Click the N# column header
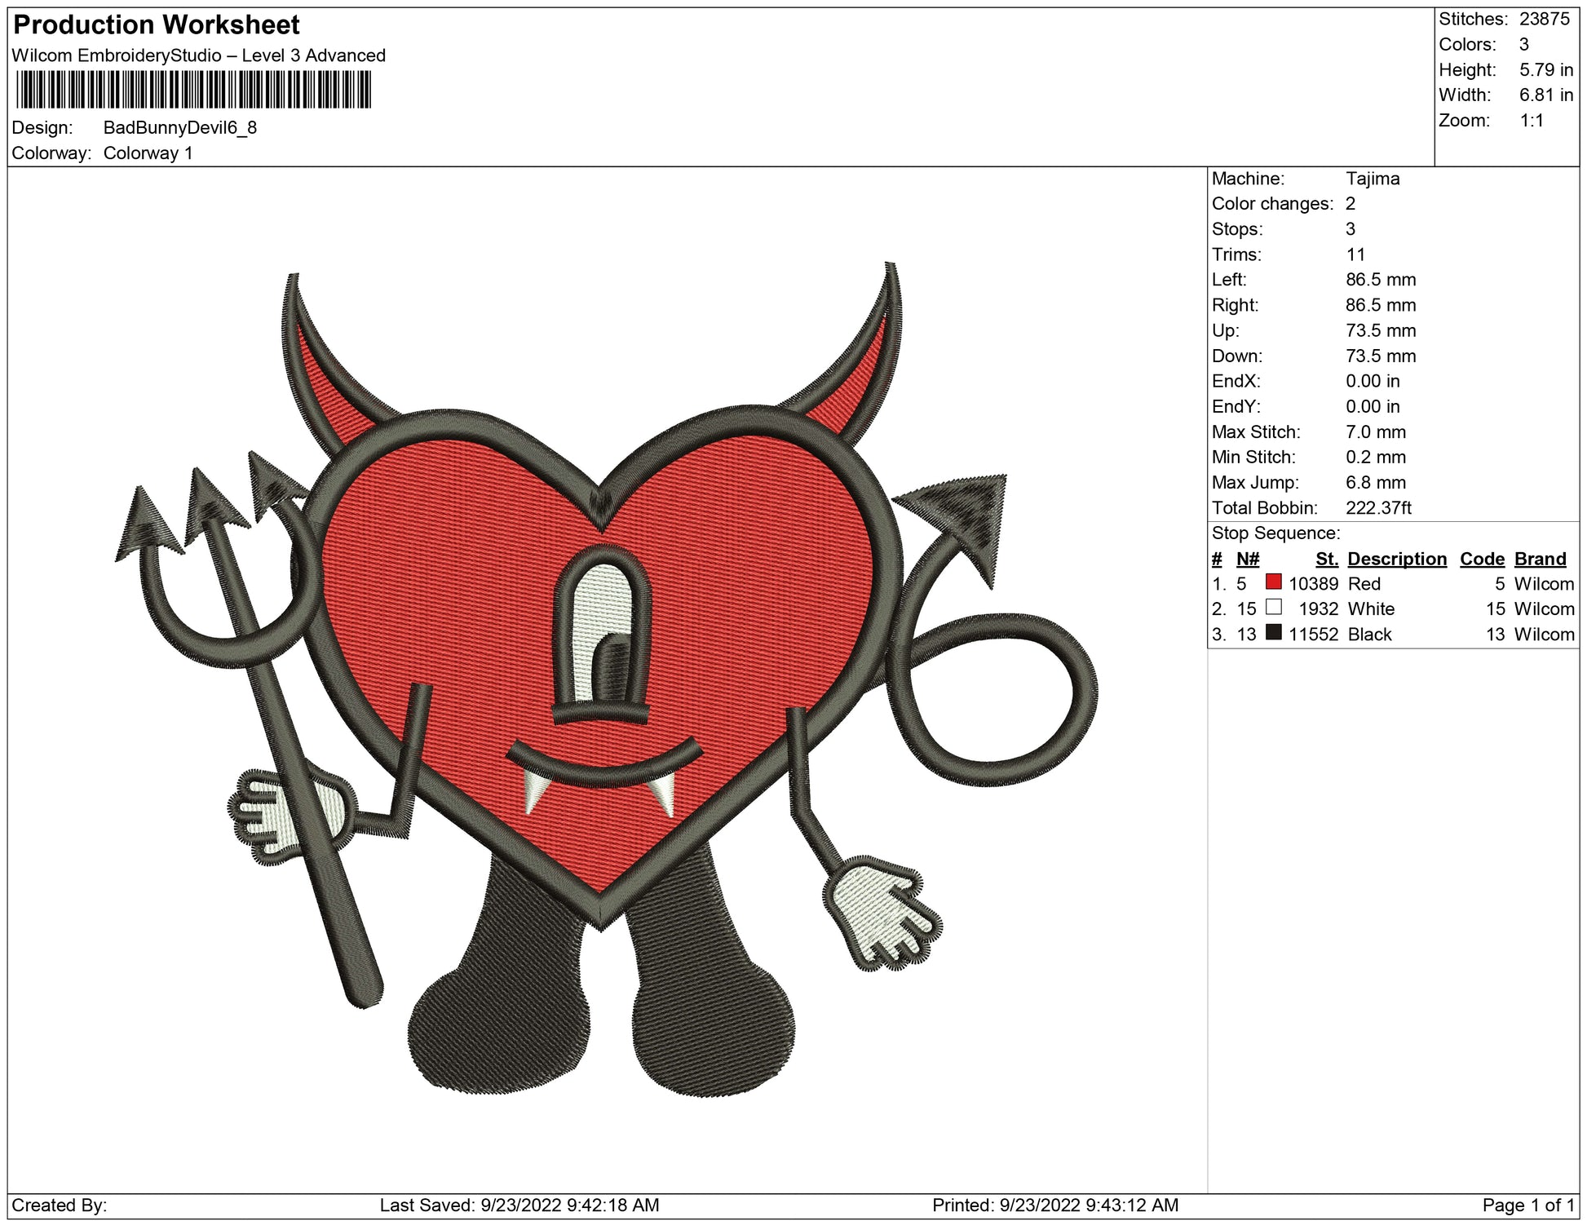Screen dimensions: 1587x1221 (x=1247, y=559)
